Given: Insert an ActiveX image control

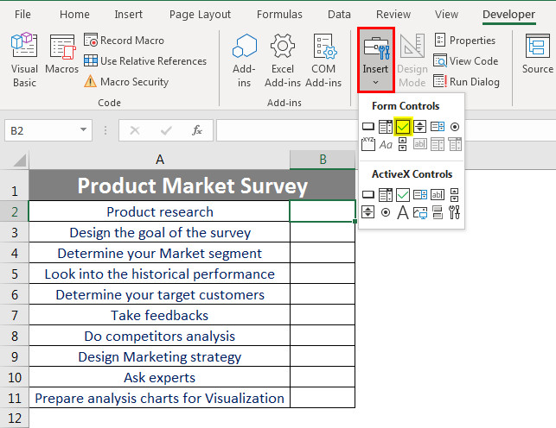Looking at the screenshot, I should pyautogui.click(x=420, y=212).
